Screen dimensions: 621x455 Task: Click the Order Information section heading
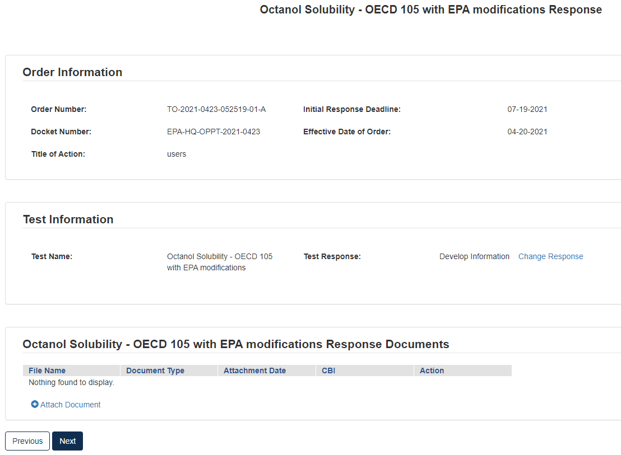[72, 72]
